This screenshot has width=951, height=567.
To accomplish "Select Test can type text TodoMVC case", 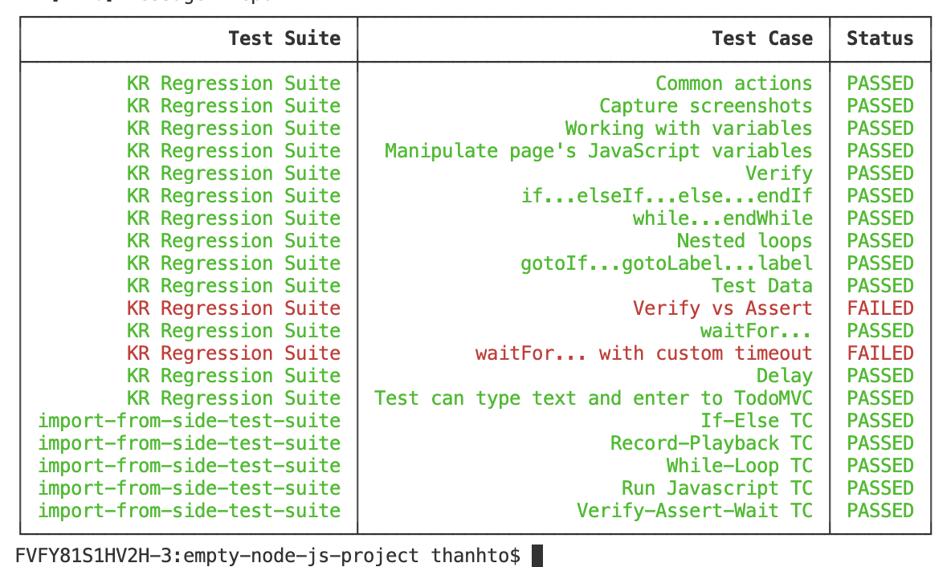I will (x=593, y=398).
